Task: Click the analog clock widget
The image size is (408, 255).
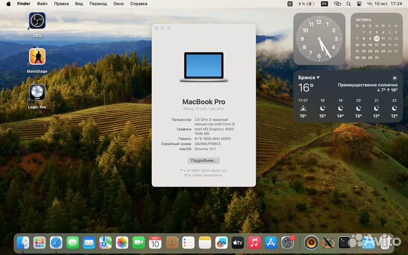Action: (319, 39)
